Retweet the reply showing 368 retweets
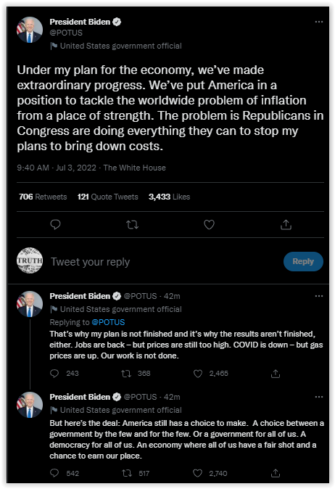Viewport: 335px width, 489px height. click(126, 374)
